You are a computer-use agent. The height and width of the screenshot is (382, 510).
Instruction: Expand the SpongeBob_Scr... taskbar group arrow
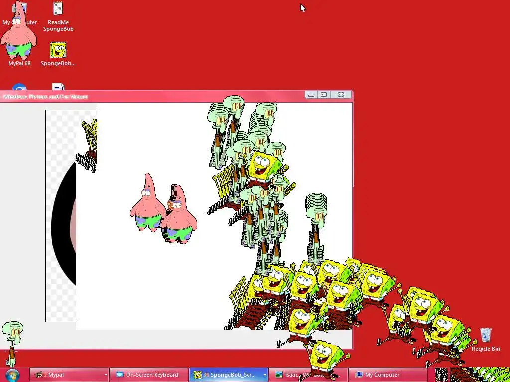point(265,375)
